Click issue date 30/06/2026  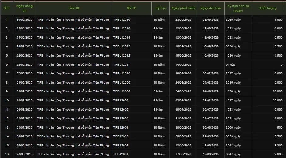183,128
